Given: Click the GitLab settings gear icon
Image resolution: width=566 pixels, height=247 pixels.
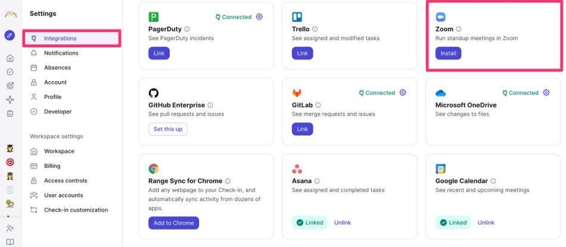Looking at the screenshot, I should pyautogui.click(x=403, y=93).
